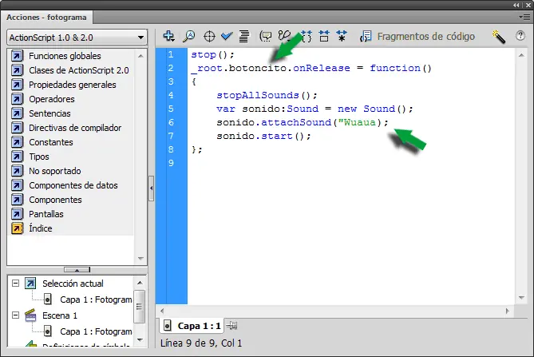Select the Acciones - fotograma panel tab
534x357 pixels.
click(46, 18)
